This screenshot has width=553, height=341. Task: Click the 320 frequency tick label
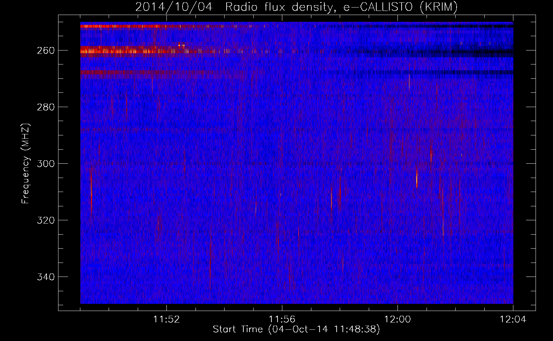[46, 220]
